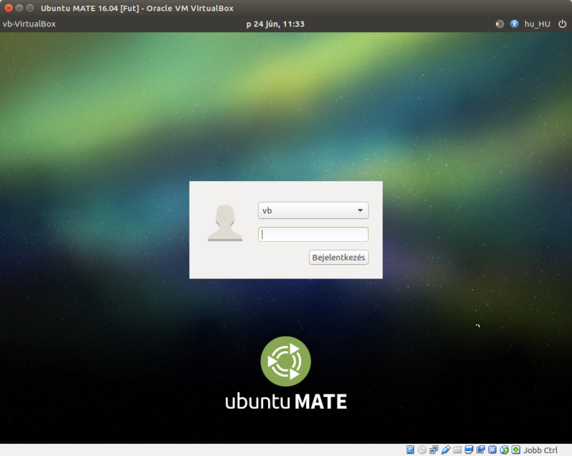Click the date and time indicator
This screenshot has width=572, height=456.
pos(275,24)
